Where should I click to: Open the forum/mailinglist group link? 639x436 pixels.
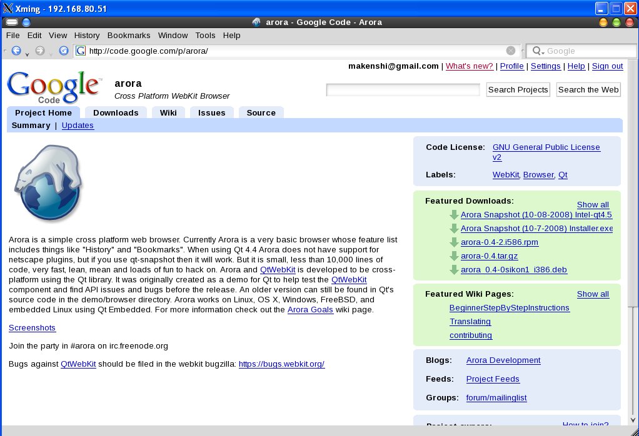(496, 398)
